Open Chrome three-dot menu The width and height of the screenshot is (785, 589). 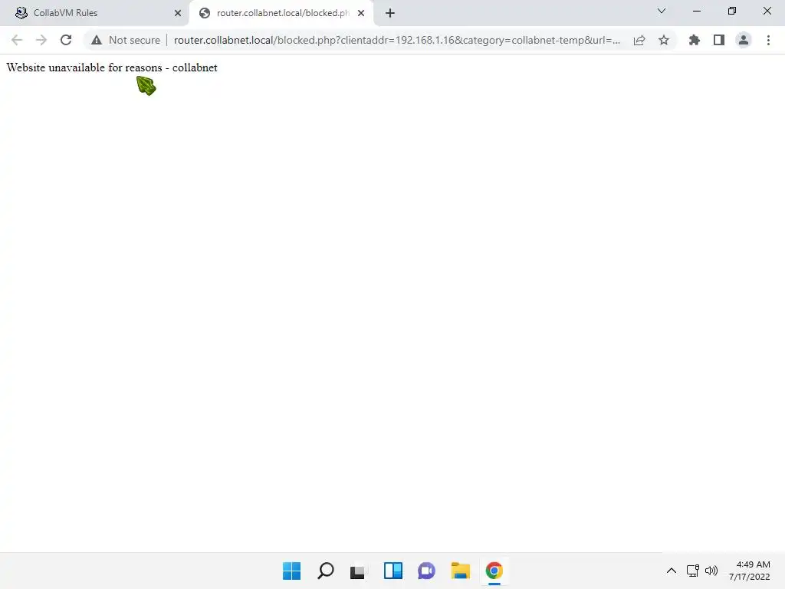point(768,40)
